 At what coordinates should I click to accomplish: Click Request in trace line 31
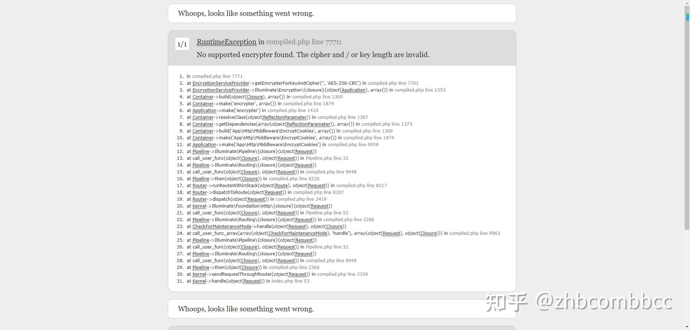252,281
